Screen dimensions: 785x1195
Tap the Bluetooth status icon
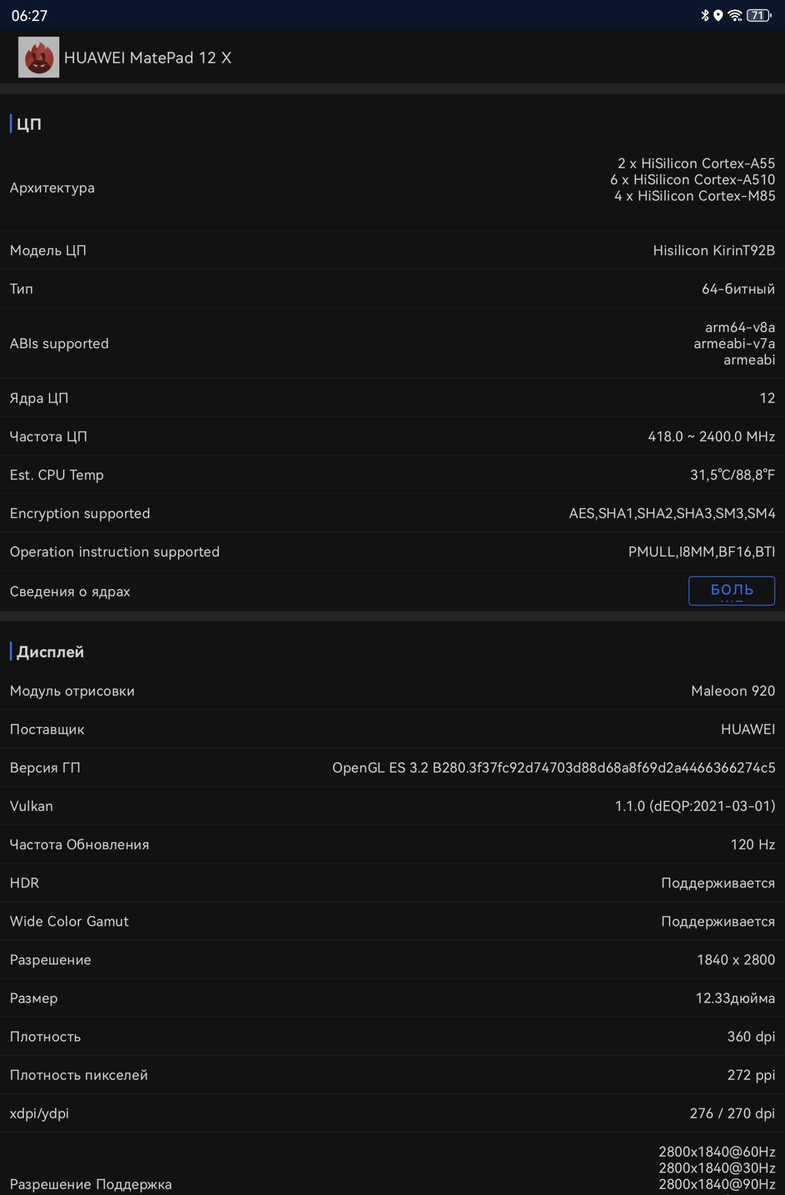coord(705,15)
